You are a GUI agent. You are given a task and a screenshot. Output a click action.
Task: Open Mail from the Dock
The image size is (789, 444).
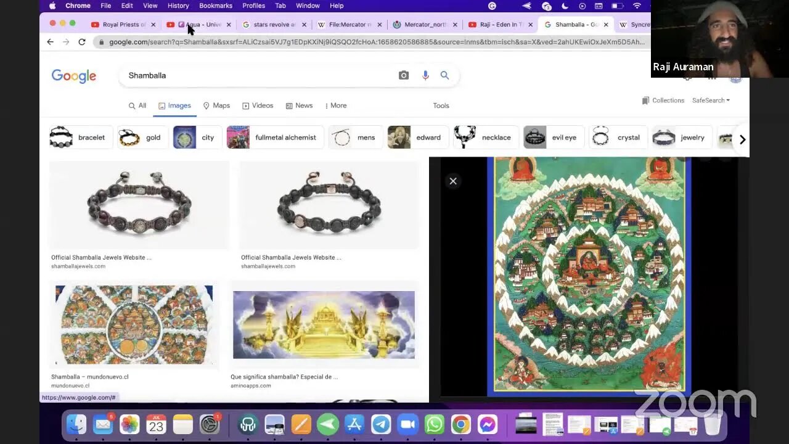pyautogui.click(x=103, y=424)
